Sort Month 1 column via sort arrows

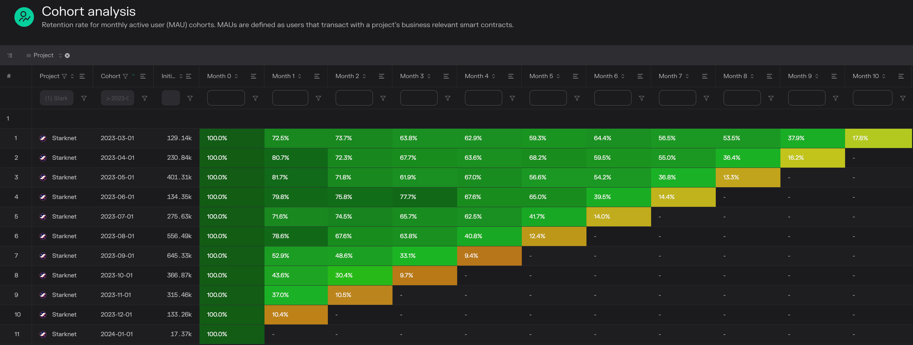(299, 76)
